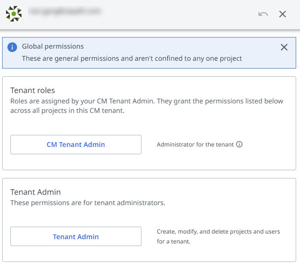
Task: Click the text 'These permissions are for tenant administrators'
Action: [x=88, y=203]
